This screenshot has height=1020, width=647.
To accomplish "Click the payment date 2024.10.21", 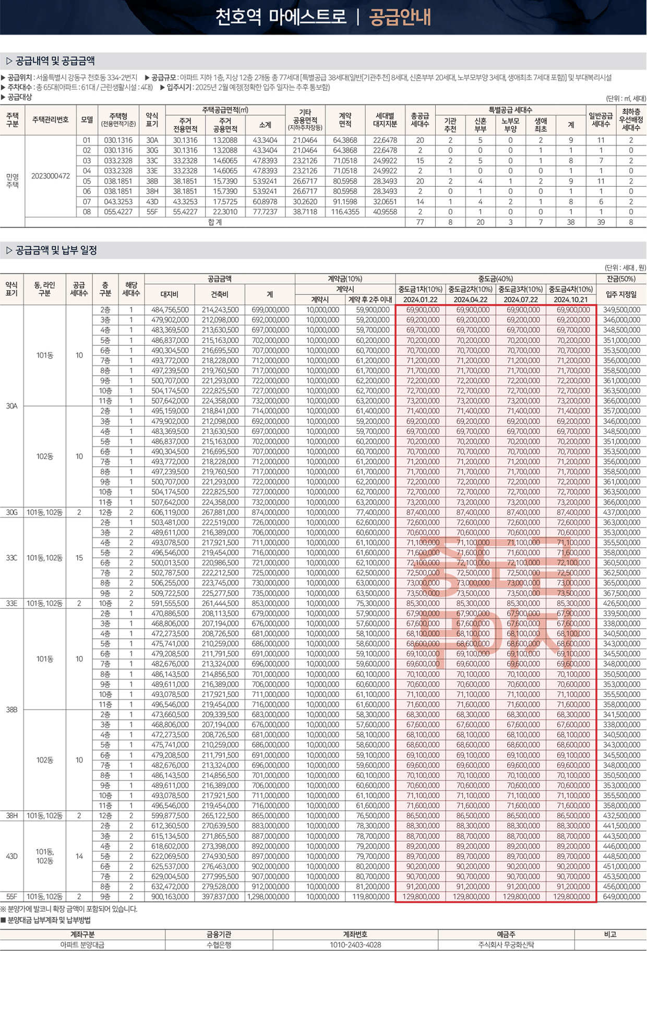I will pos(571,299).
